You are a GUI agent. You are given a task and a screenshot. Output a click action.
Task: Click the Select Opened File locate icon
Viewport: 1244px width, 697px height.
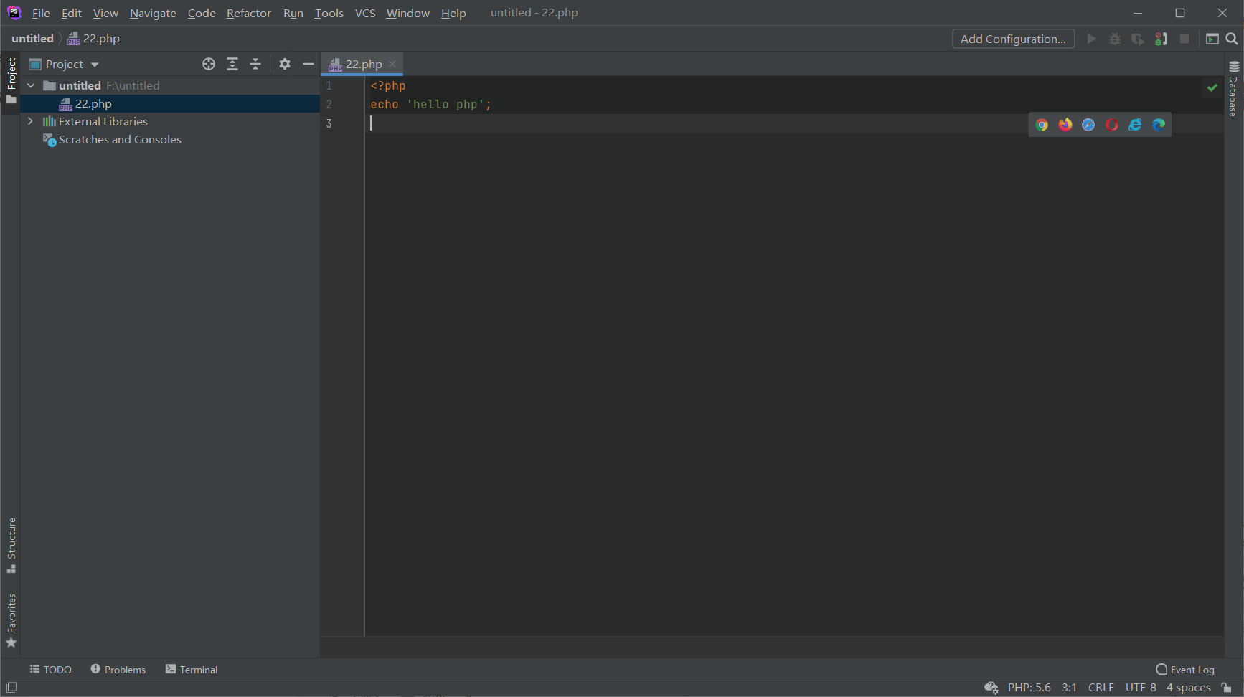click(209, 64)
